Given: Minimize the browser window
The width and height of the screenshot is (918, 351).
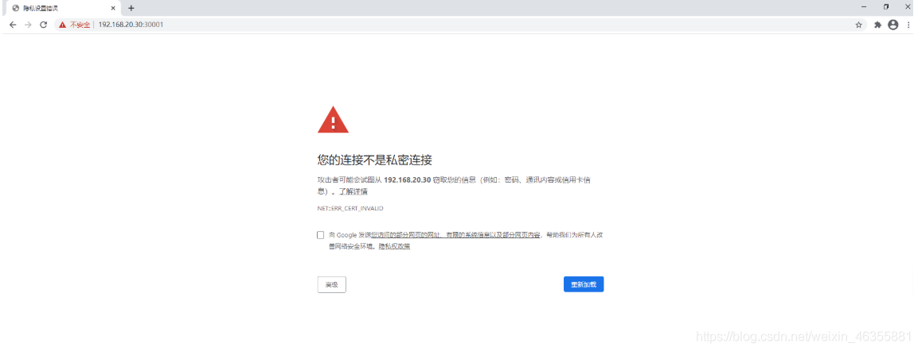Looking at the screenshot, I should click(864, 7).
